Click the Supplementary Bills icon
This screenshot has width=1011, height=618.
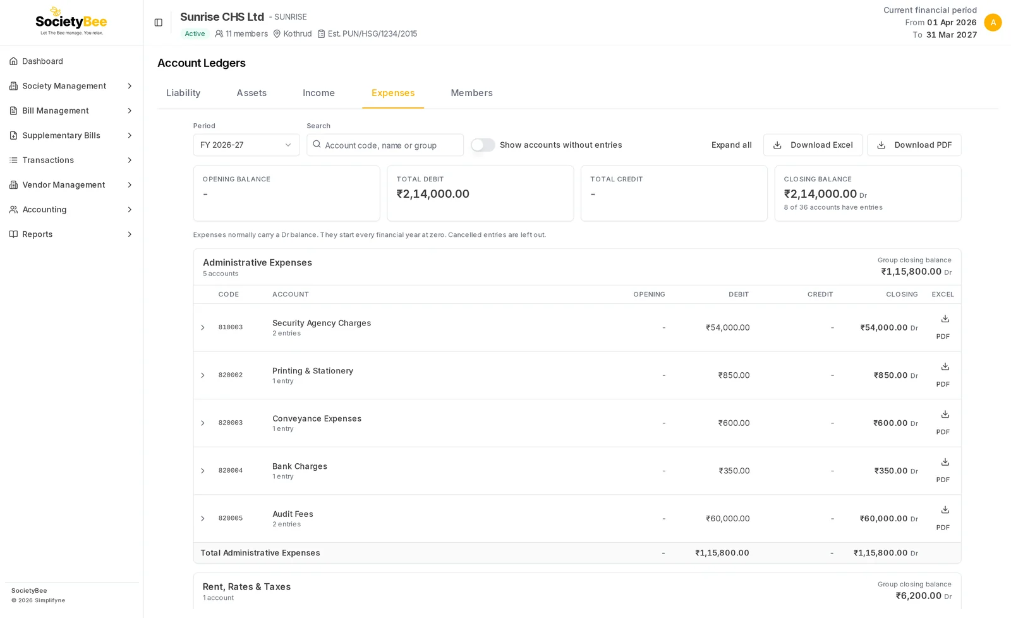point(13,135)
